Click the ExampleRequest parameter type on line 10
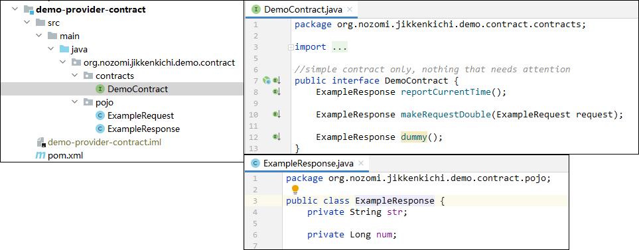 coord(533,115)
